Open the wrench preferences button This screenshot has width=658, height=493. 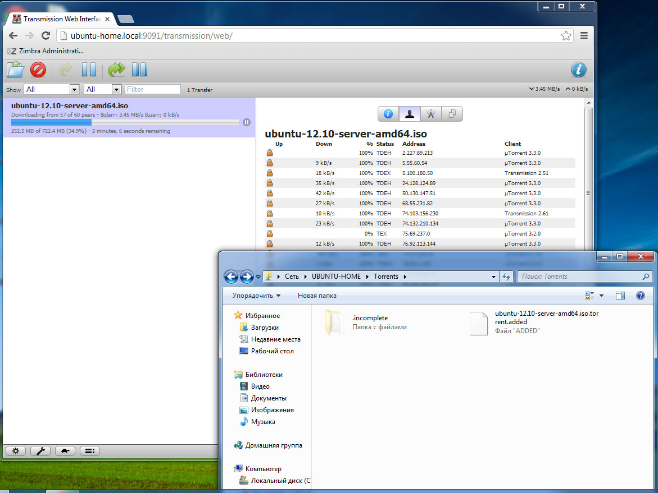pyautogui.click(x=40, y=451)
